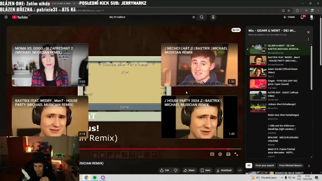Open the taskbar volume speaker icon

pyautogui.click(x=294, y=178)
